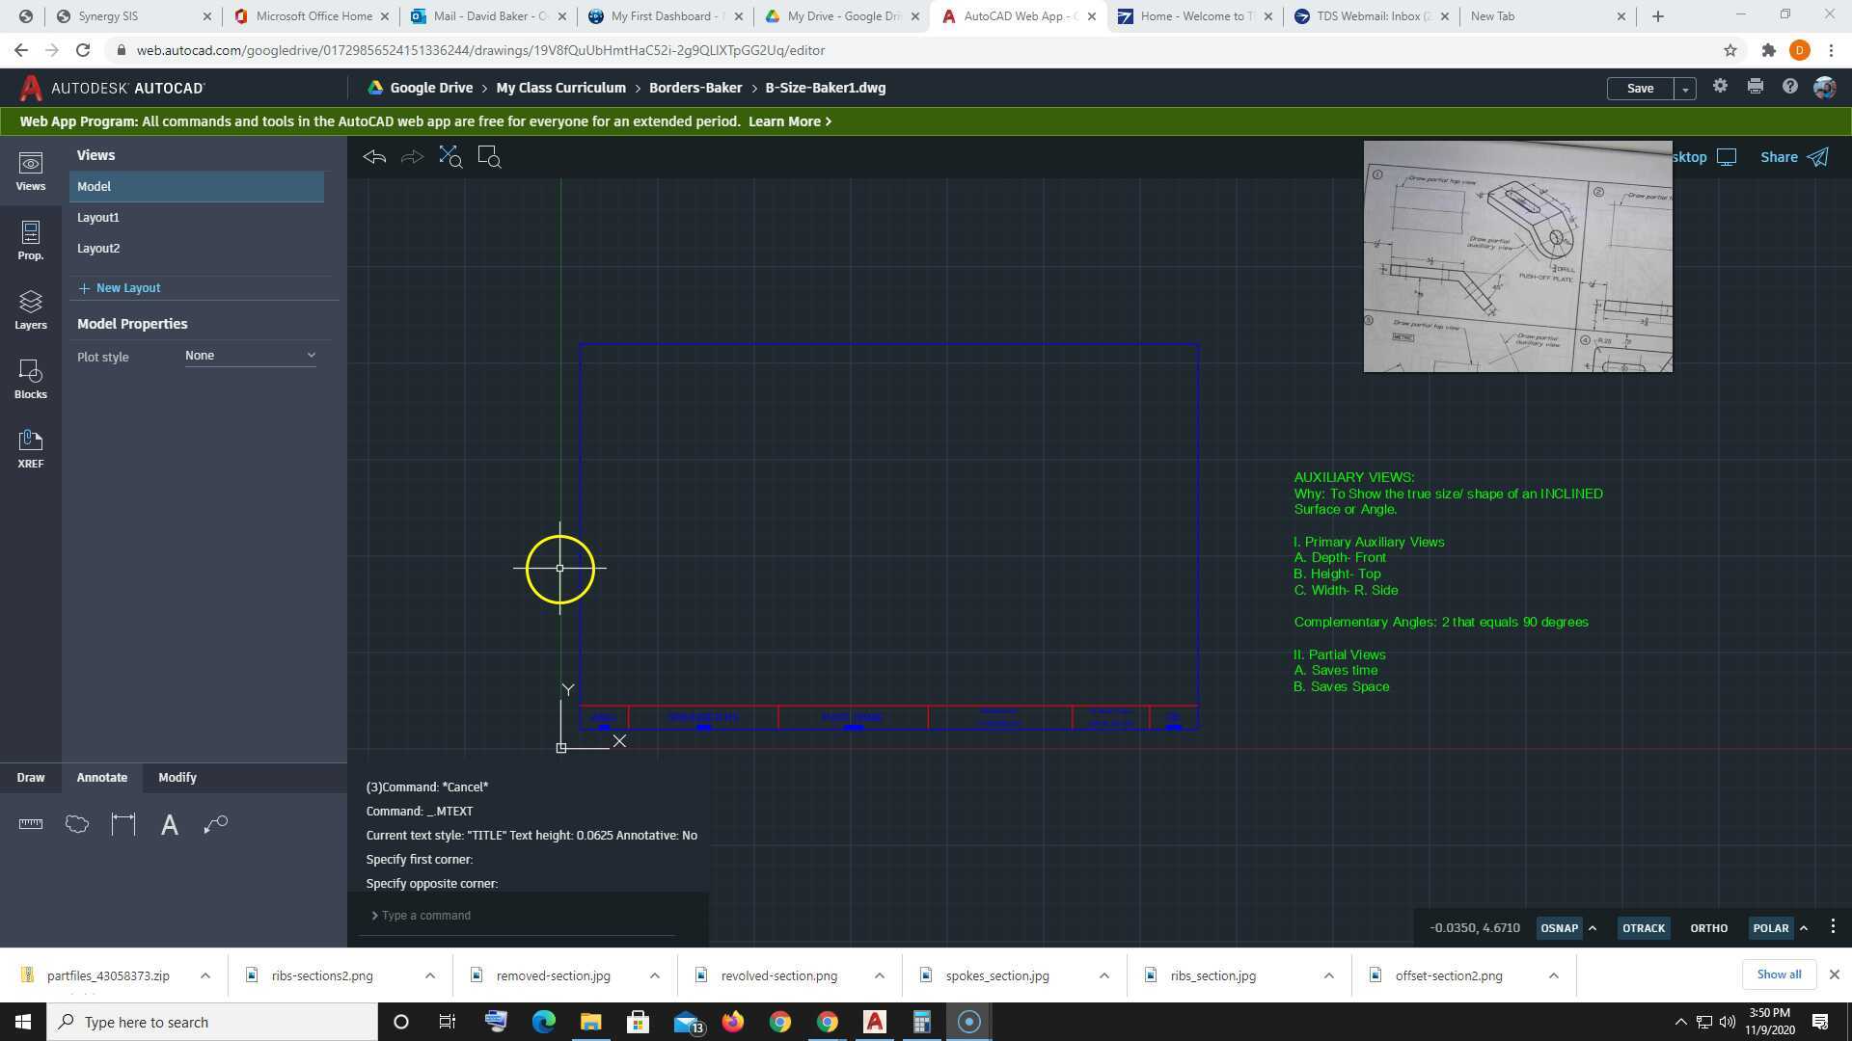
Task: Expand the Save options arrow
Action: coord(1685,89)
